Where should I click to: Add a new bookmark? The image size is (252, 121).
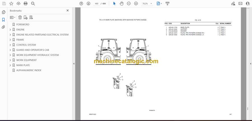pyautogui.click(x=25, y=18)
